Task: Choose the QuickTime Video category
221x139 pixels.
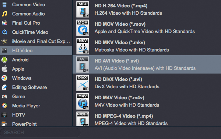Action: point(36,32)
